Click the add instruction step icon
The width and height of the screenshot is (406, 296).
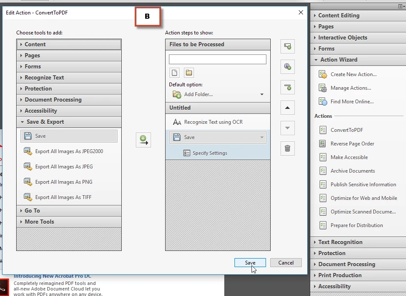[287, 66]
